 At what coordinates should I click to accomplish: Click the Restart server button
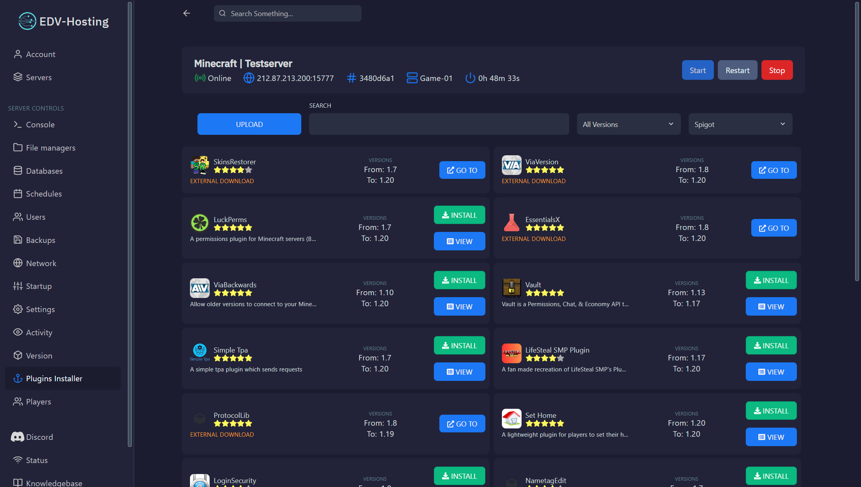coord(737,70)
